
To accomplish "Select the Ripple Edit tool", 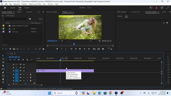I will 3,62.
